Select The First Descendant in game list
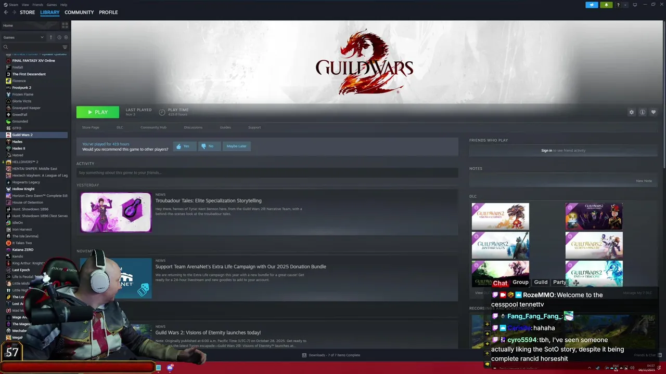Screen dimensions: 666x374 (29, 74)
